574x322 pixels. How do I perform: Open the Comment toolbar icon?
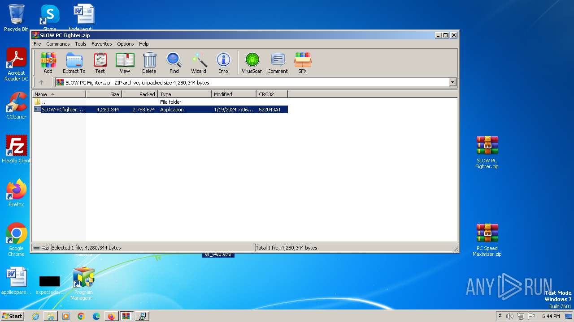pyautogui.click(x=278, y=63)
